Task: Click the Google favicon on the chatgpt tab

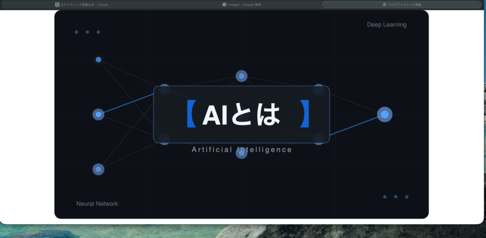Action: click(x=224, y=5)
